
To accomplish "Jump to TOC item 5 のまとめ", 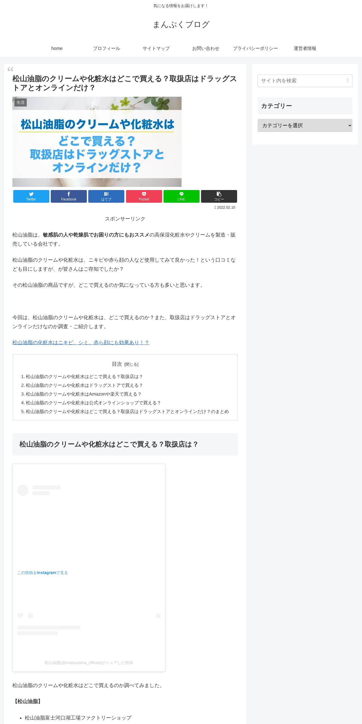I will (x=127, y=412).
